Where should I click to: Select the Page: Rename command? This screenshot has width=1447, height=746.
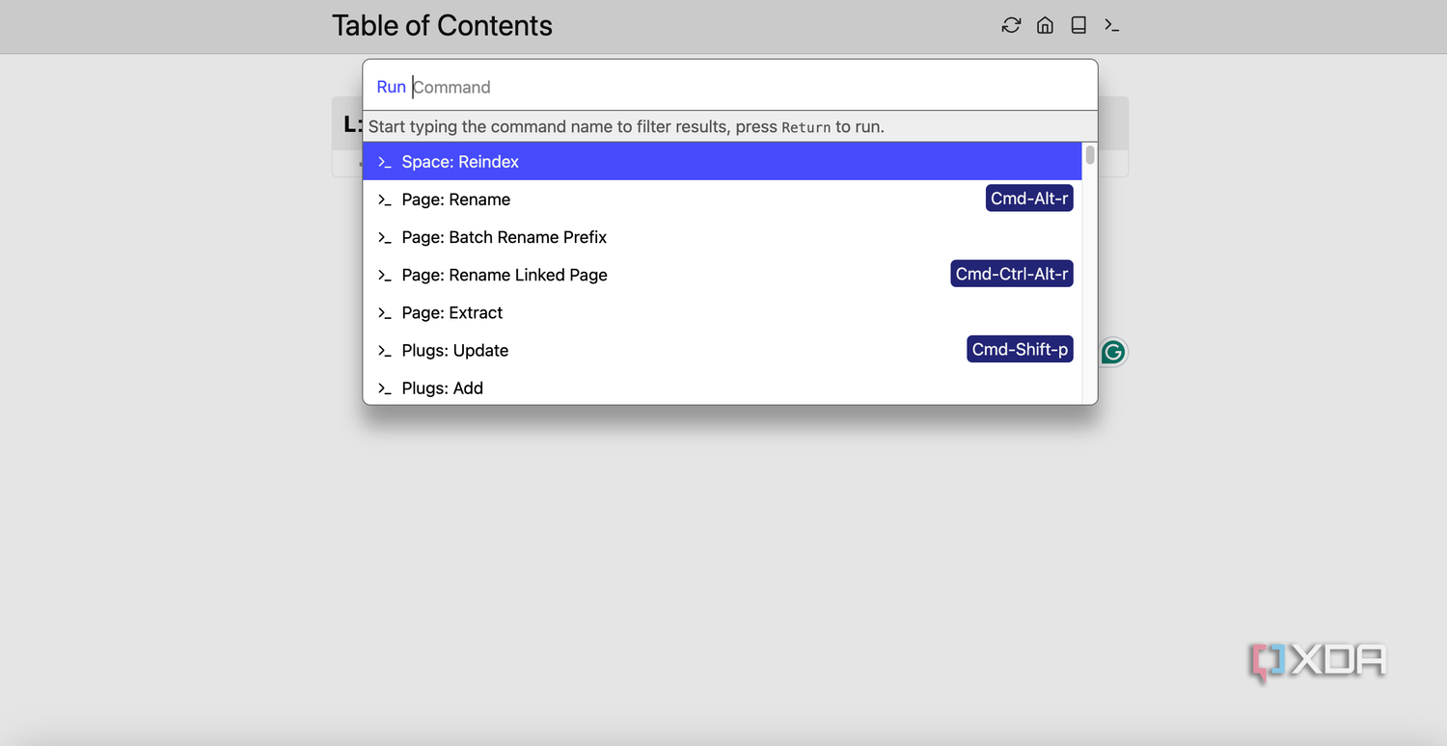click(x=723, y=200)
